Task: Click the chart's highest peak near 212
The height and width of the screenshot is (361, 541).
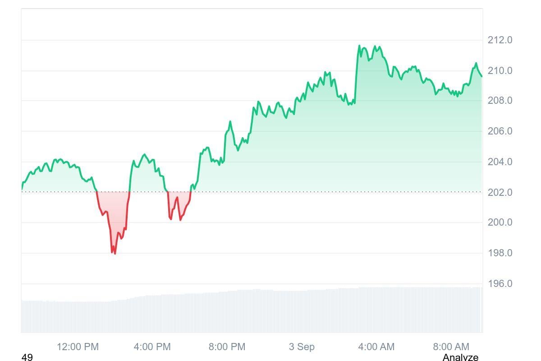Action: coord(359,46)
